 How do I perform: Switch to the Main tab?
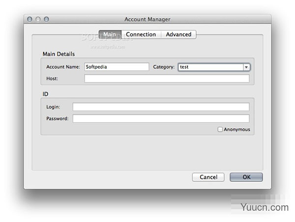coord(110,34)
